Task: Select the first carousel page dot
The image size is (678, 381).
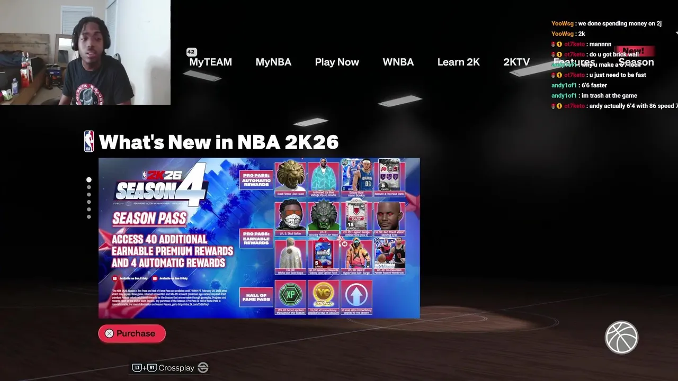Action: point(88,180)
